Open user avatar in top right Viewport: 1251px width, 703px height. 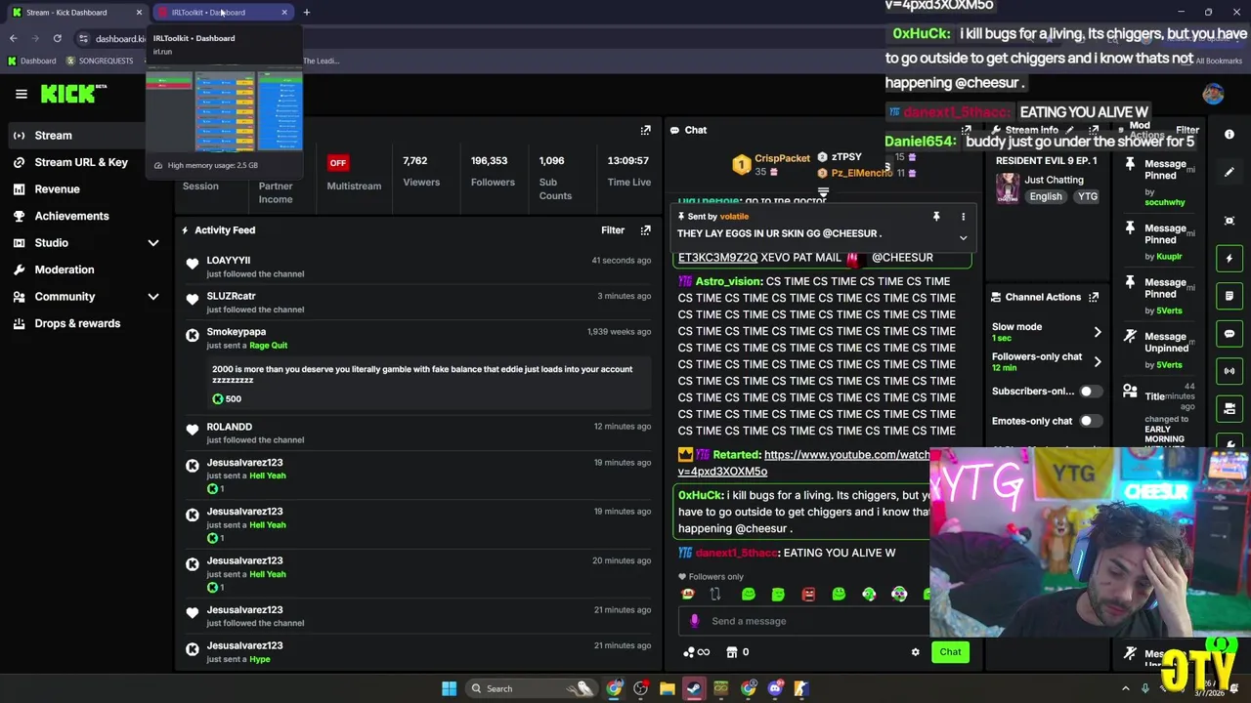tap(1213, 94)
